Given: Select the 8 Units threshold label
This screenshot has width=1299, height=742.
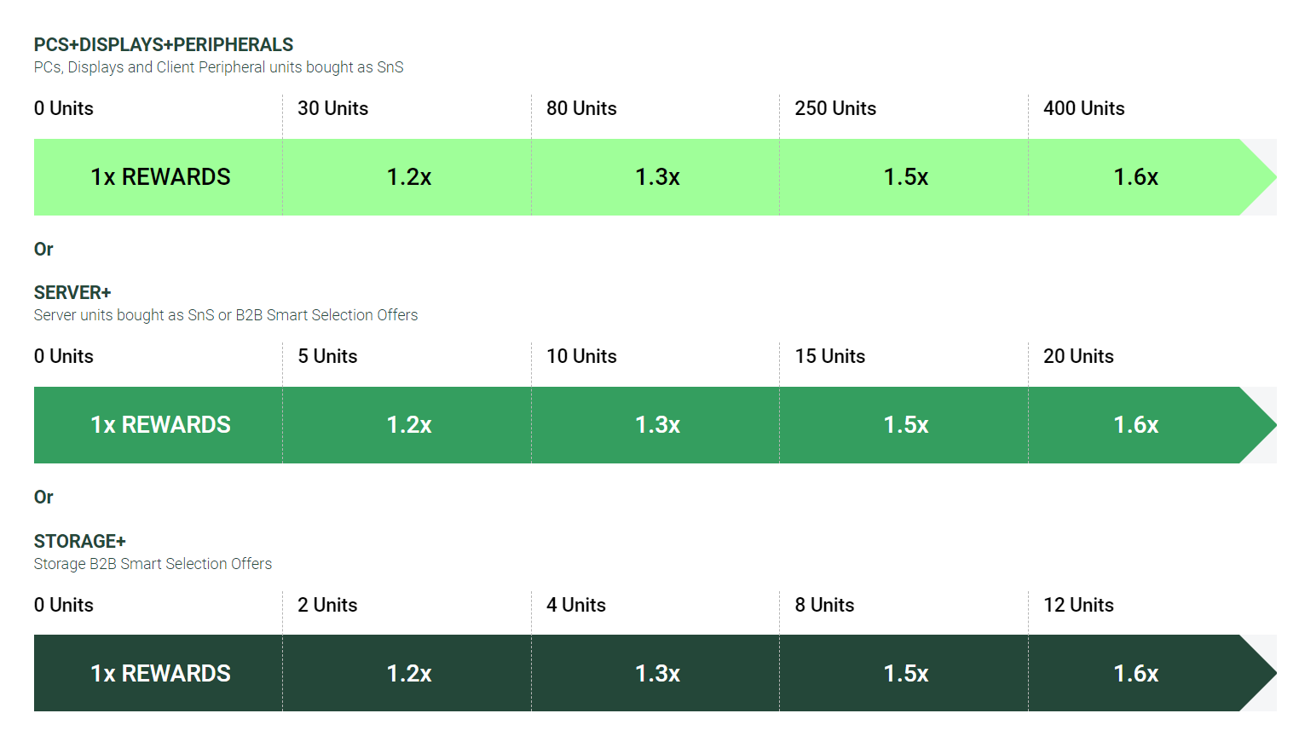Looking at the screenshot, I should pyautogui.click(x=824, y=606).
